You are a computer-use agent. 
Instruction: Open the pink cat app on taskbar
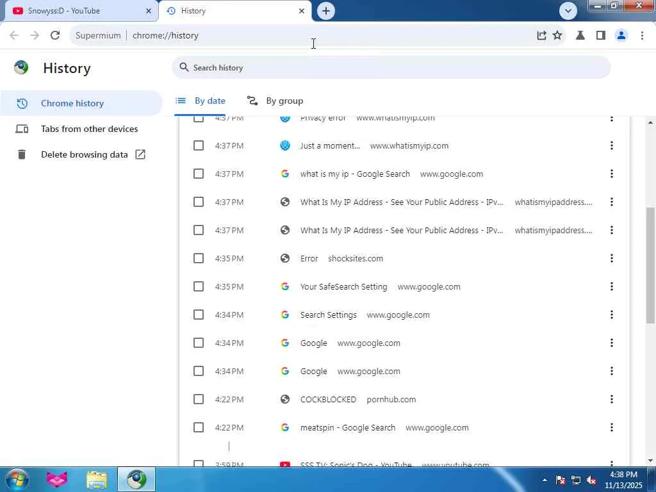(x=57, y=479)
